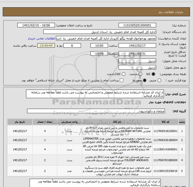
Task: Open the اطلاعات تماس خریدار link
Action: (41, 38)
